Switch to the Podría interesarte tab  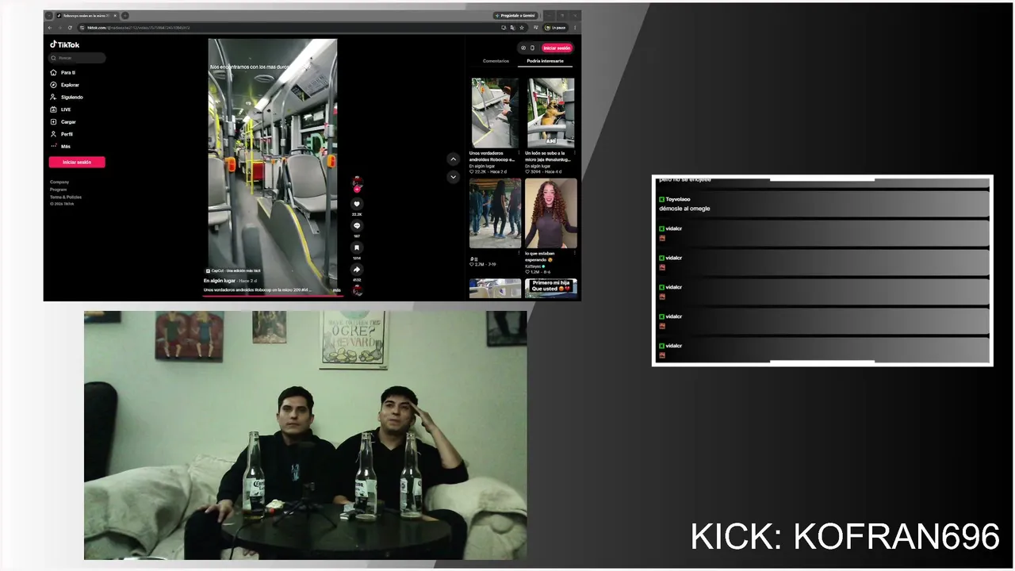(545, 61)
